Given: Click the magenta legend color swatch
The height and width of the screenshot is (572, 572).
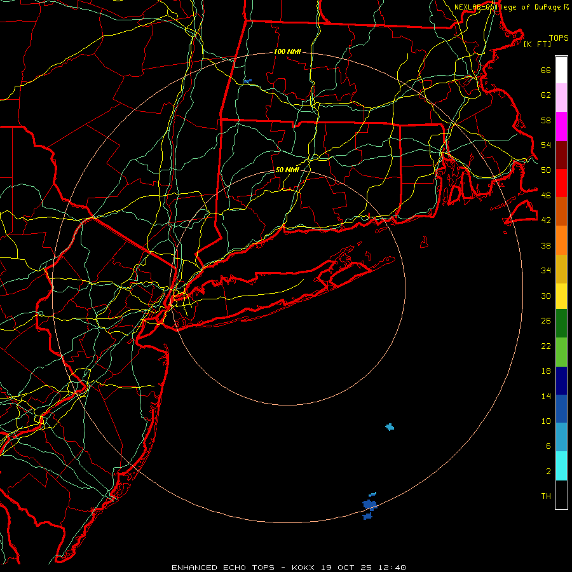Looking at the screenshot, I should click(x=561, y=126).
